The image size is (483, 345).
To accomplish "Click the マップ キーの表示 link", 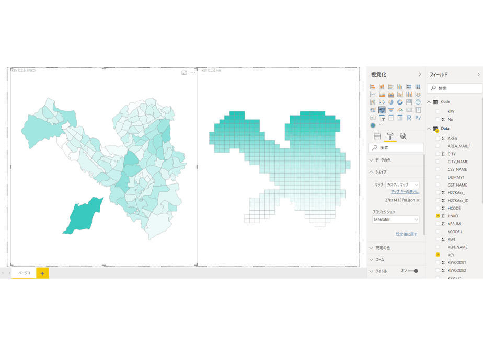I will 405,192.
